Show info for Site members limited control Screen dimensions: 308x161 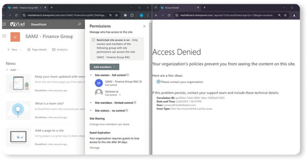coord(135,103)
